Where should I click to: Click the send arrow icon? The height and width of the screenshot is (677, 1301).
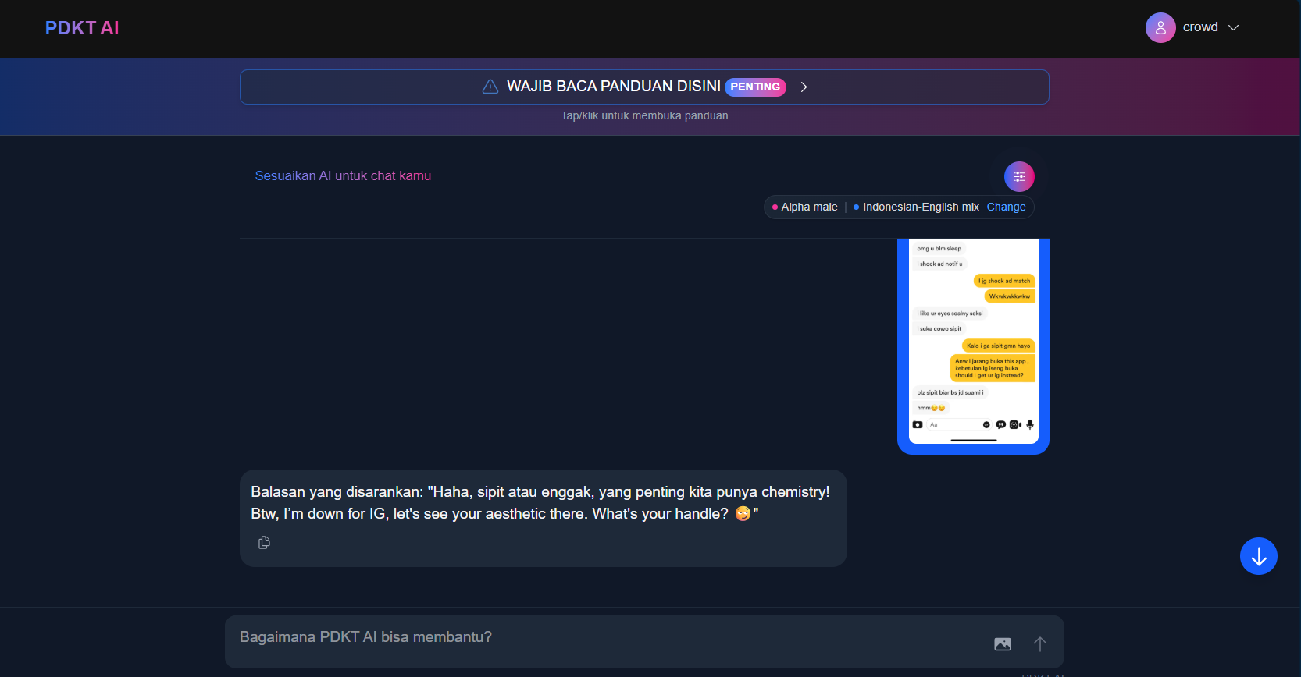[1040, 644]
